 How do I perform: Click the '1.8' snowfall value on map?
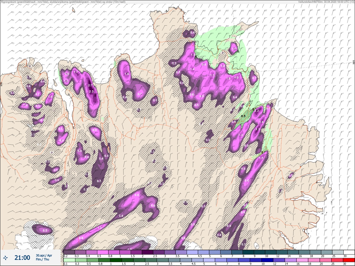[261, 122]
